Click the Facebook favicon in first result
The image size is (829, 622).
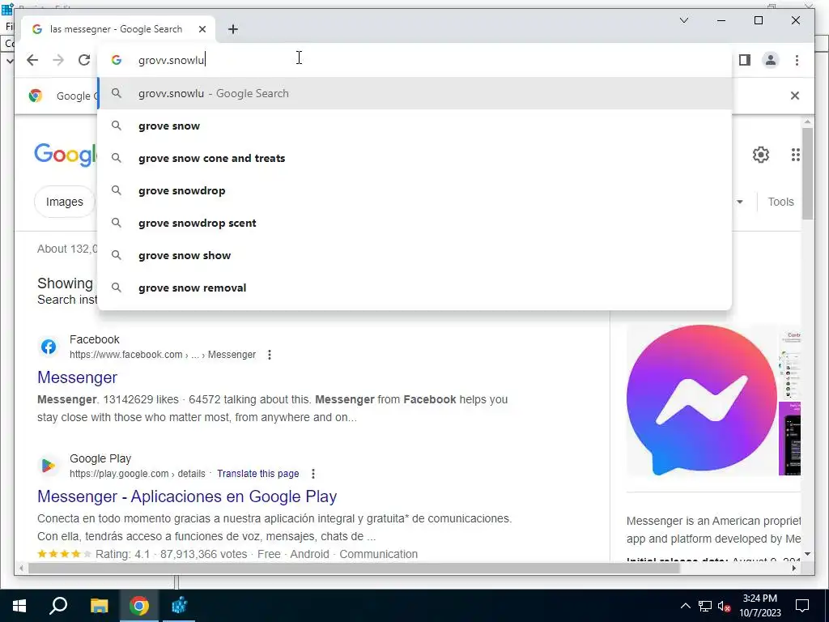[48, 347]
